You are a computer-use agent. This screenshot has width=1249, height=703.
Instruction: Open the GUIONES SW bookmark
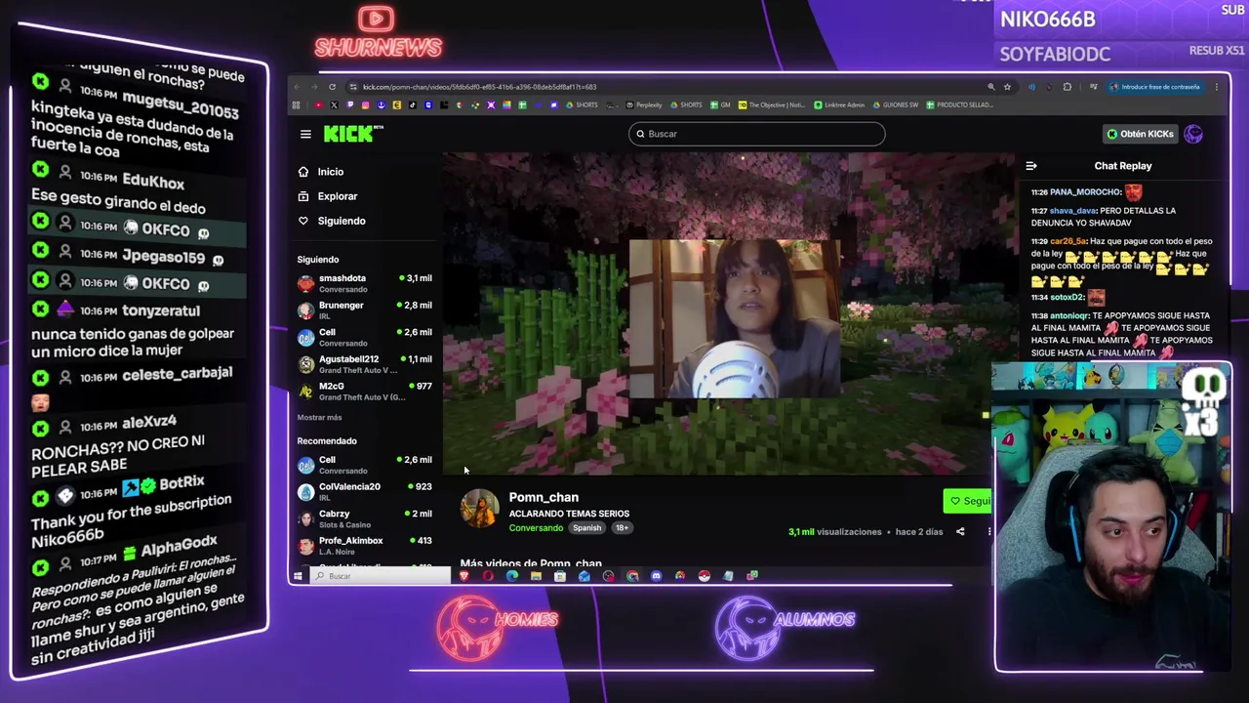tap(895, 104)
